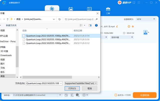Toggle the GPU hardware ON icon

78,95
